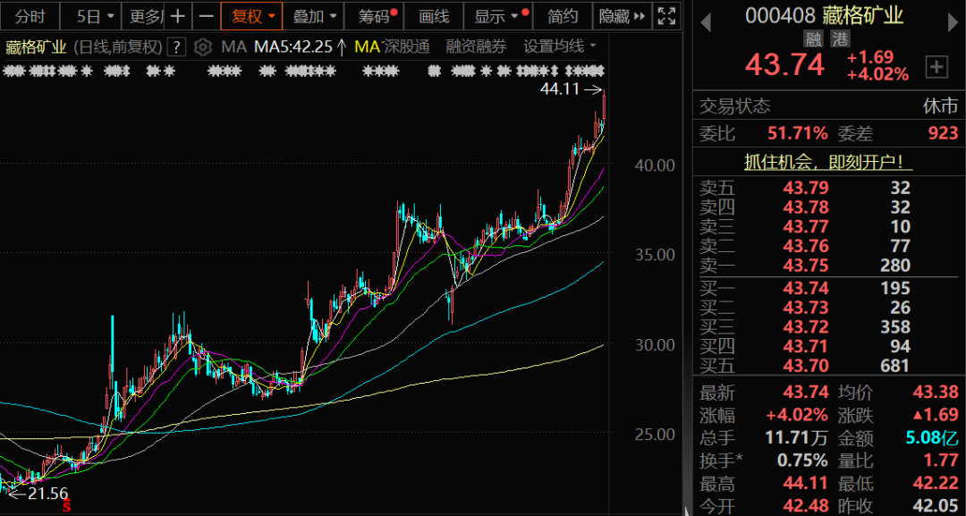Open the 设置均线 moving average dropdown
The image size is (966, 516).
560,47
